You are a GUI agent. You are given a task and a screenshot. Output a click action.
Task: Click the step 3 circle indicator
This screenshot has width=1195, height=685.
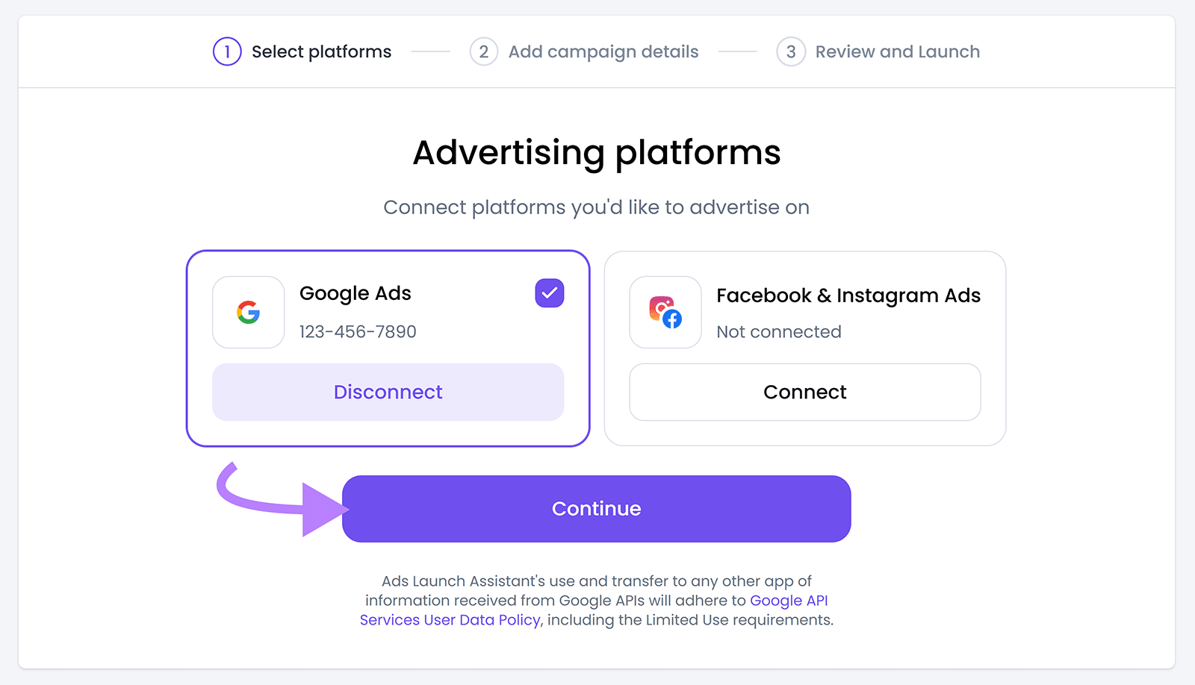pos(790,51)
